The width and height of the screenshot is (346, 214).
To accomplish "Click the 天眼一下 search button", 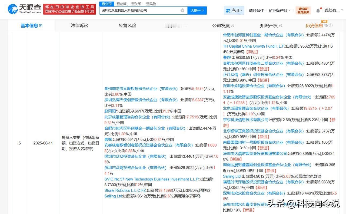I will [x=197, y=10].
